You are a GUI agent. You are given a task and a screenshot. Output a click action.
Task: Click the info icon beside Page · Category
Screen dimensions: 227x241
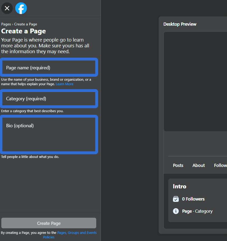(176, 211)
